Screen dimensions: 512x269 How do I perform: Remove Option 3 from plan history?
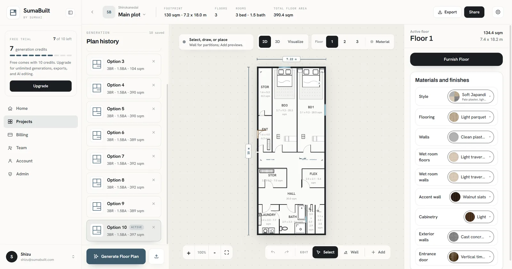pyautogui.click(x=154, y=61)
